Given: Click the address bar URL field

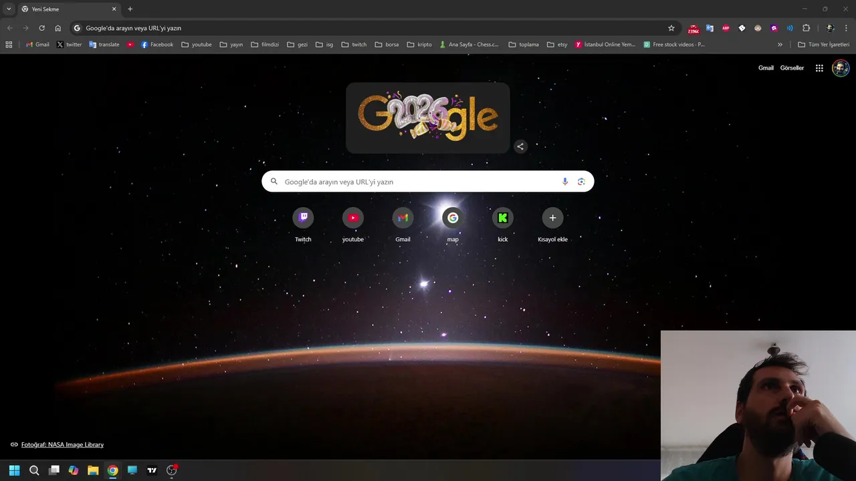Looking at the screenshot, I should point(374,28).
